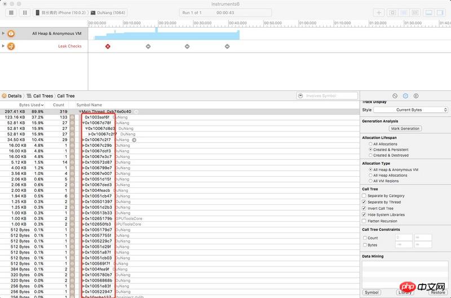Select All VM Regions radio button
The width and height of the screenshot is (451, 298).
pos(370,181)
